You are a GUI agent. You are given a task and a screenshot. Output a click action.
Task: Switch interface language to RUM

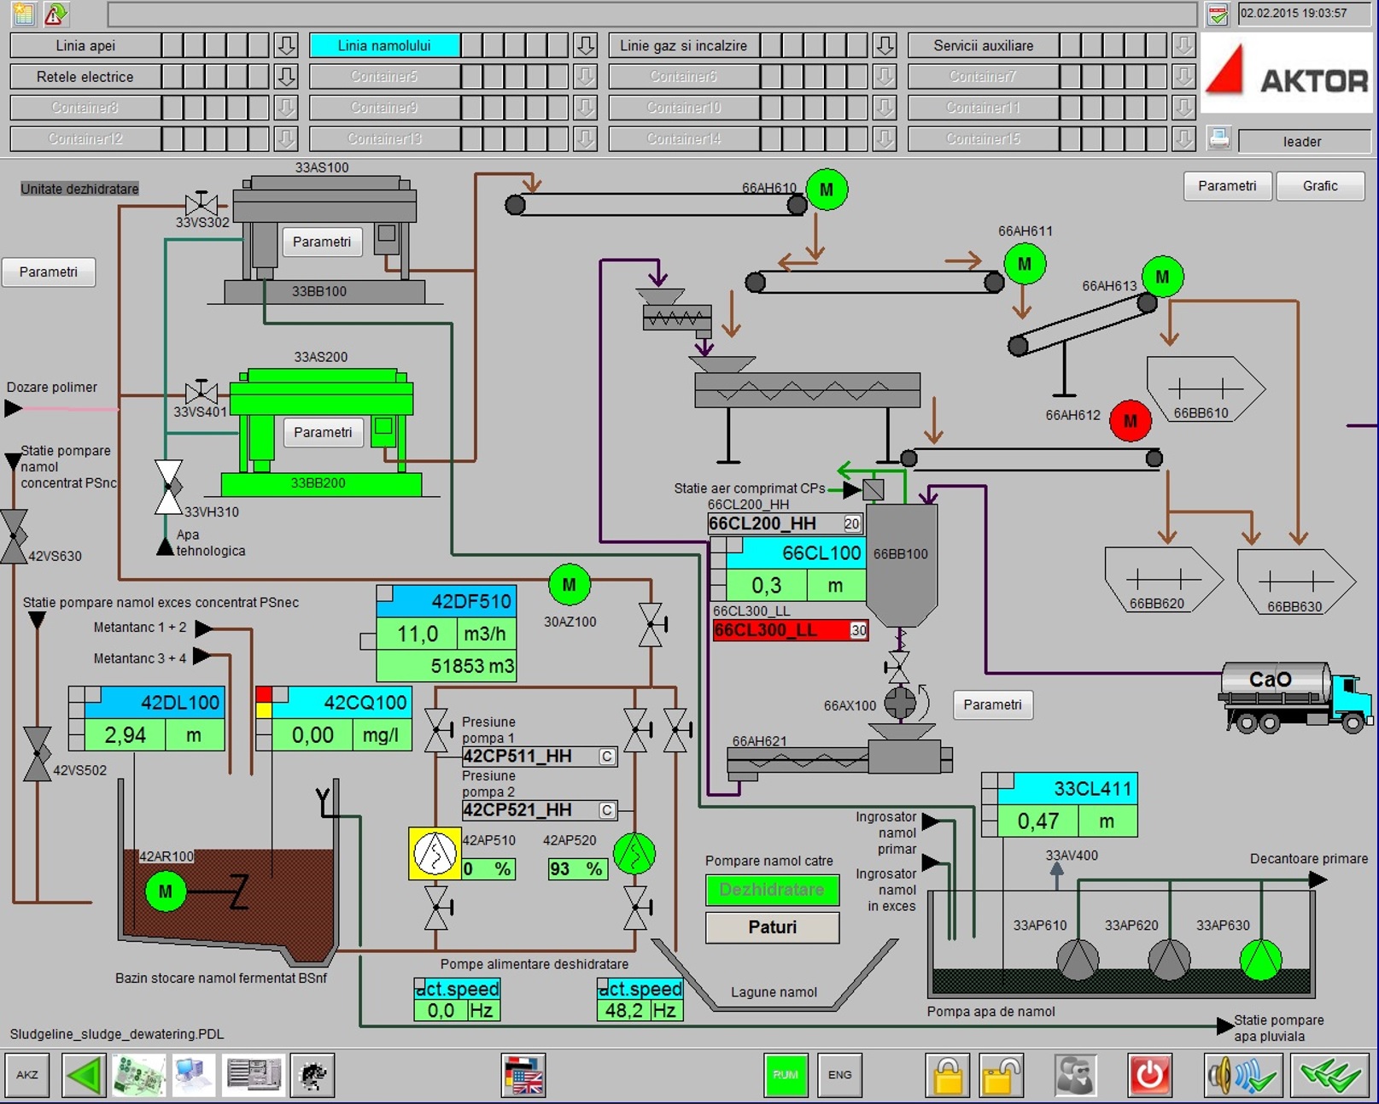coord(785,1075)
